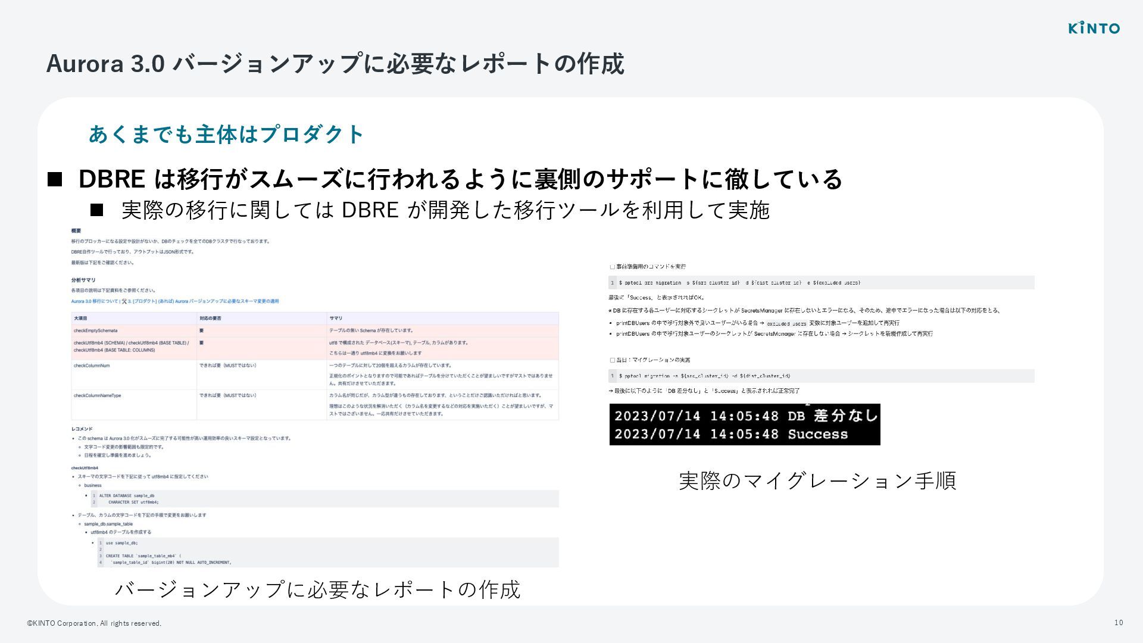
Task: Click the サマリ column header
Action: click(442, 319)
